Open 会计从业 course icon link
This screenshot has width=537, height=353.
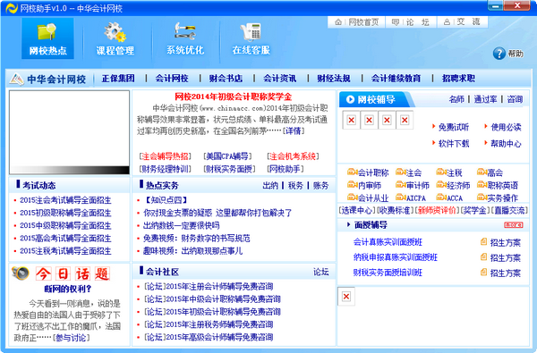pos(368,198)
